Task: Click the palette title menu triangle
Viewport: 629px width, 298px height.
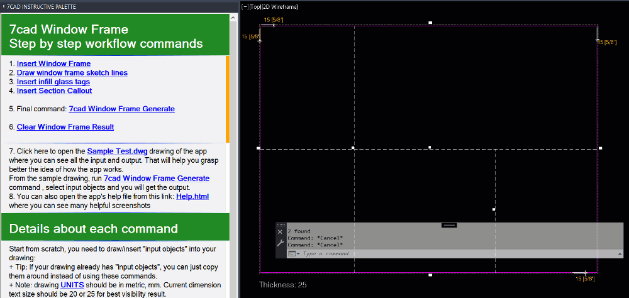Action: coord(3,6)
